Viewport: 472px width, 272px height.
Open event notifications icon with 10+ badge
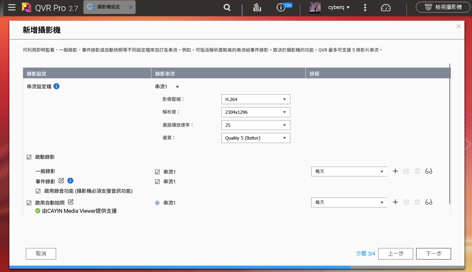click(x=281, y=8)
